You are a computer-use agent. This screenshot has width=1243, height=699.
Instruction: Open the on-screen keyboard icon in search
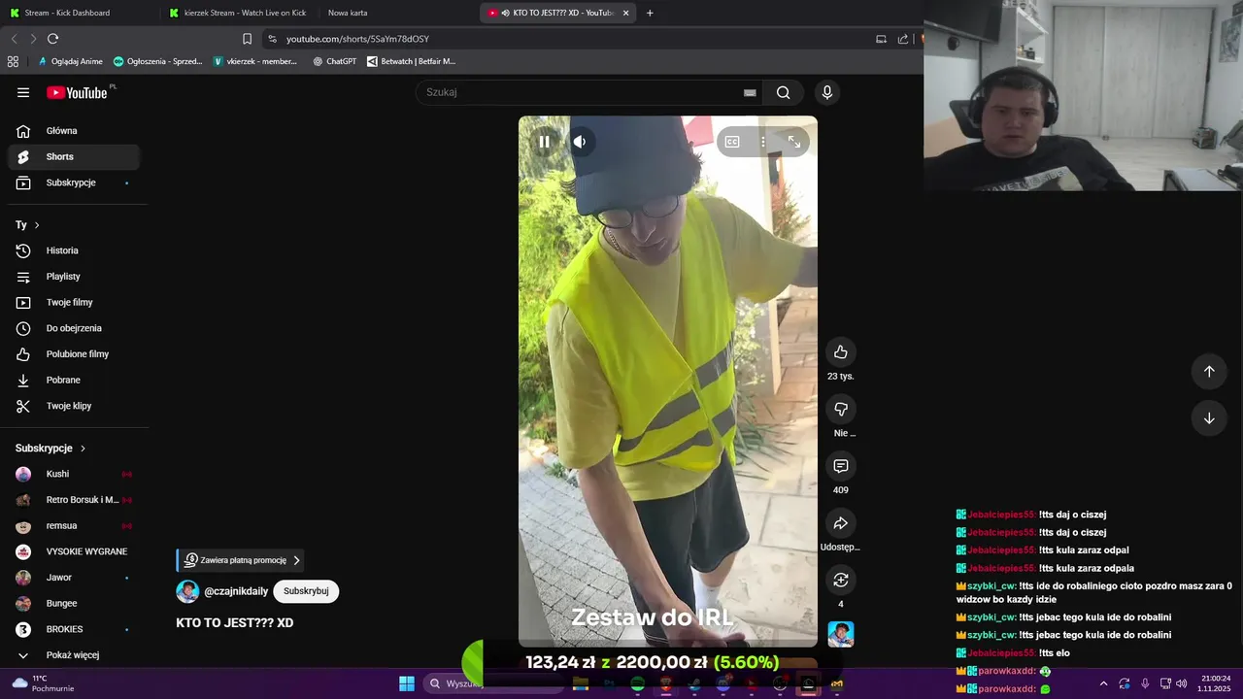[750, 92]
